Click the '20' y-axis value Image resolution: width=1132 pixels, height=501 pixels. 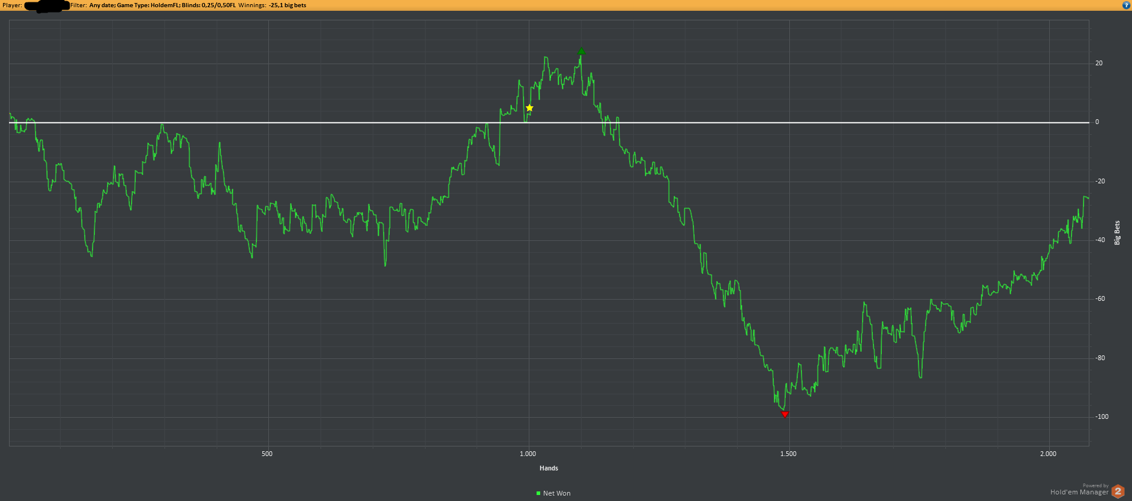pyautogui.click(x=1099, y=63)
